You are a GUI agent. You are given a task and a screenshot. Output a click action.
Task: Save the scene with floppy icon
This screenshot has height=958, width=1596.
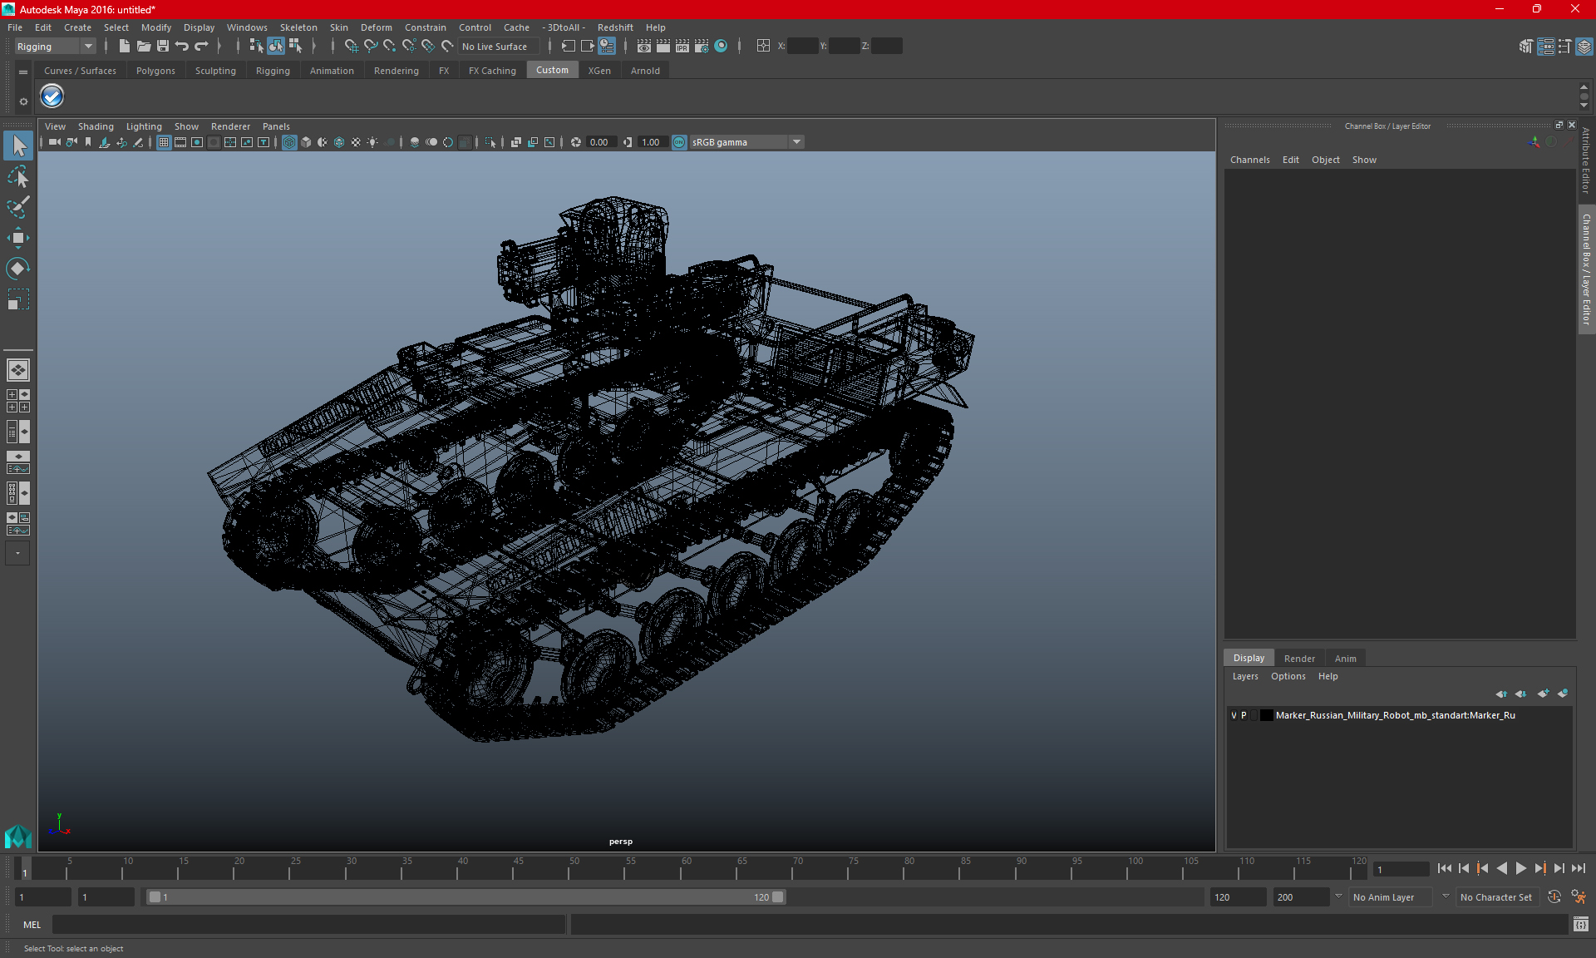[162, 47]
